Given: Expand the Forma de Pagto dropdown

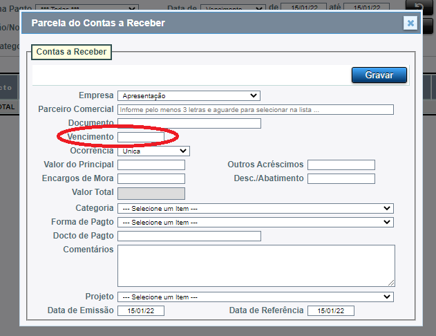Looking at the screenshot, I should (255, 223).
